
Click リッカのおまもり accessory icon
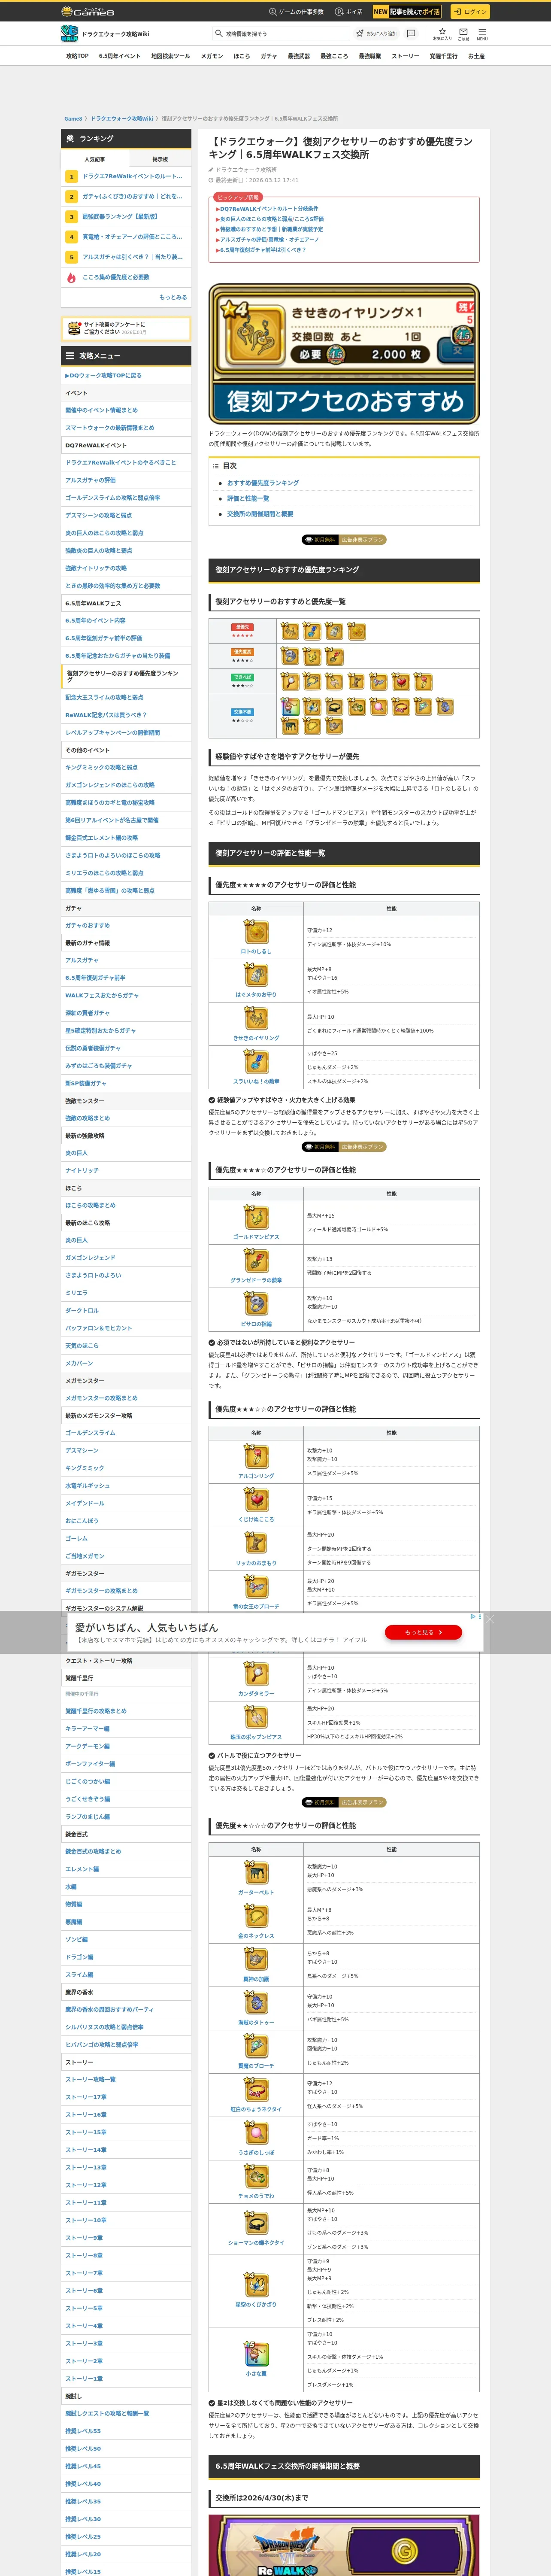pos(256,1543)
